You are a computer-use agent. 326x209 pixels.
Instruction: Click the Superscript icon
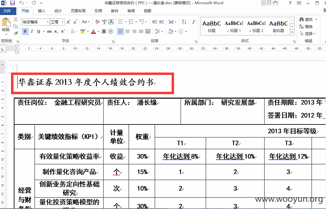[63, 31]
